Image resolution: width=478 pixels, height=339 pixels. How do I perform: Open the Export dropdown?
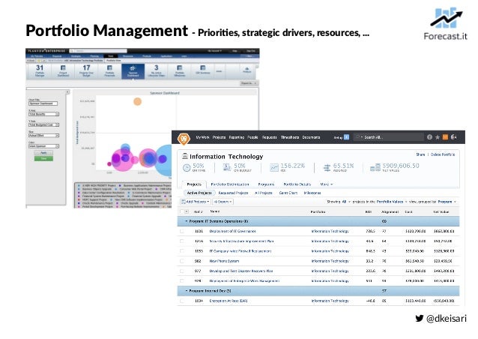coord(223,202)
